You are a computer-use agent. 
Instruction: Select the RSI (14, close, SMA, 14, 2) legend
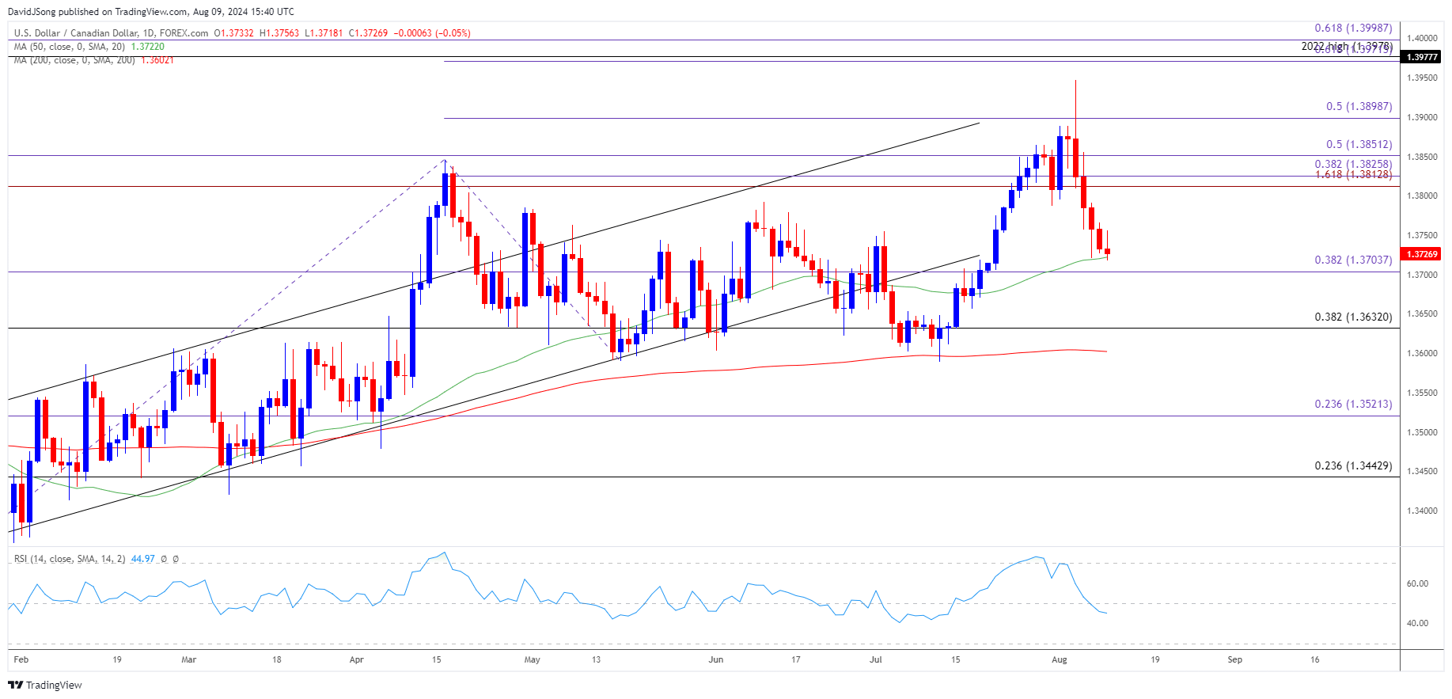(x=70, y=559)
